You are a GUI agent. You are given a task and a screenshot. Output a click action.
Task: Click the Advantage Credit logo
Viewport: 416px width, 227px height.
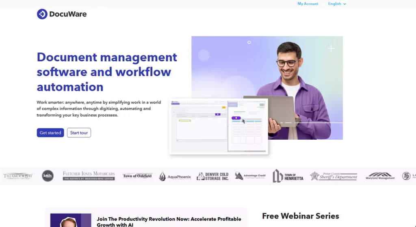(x=250, y=176)
